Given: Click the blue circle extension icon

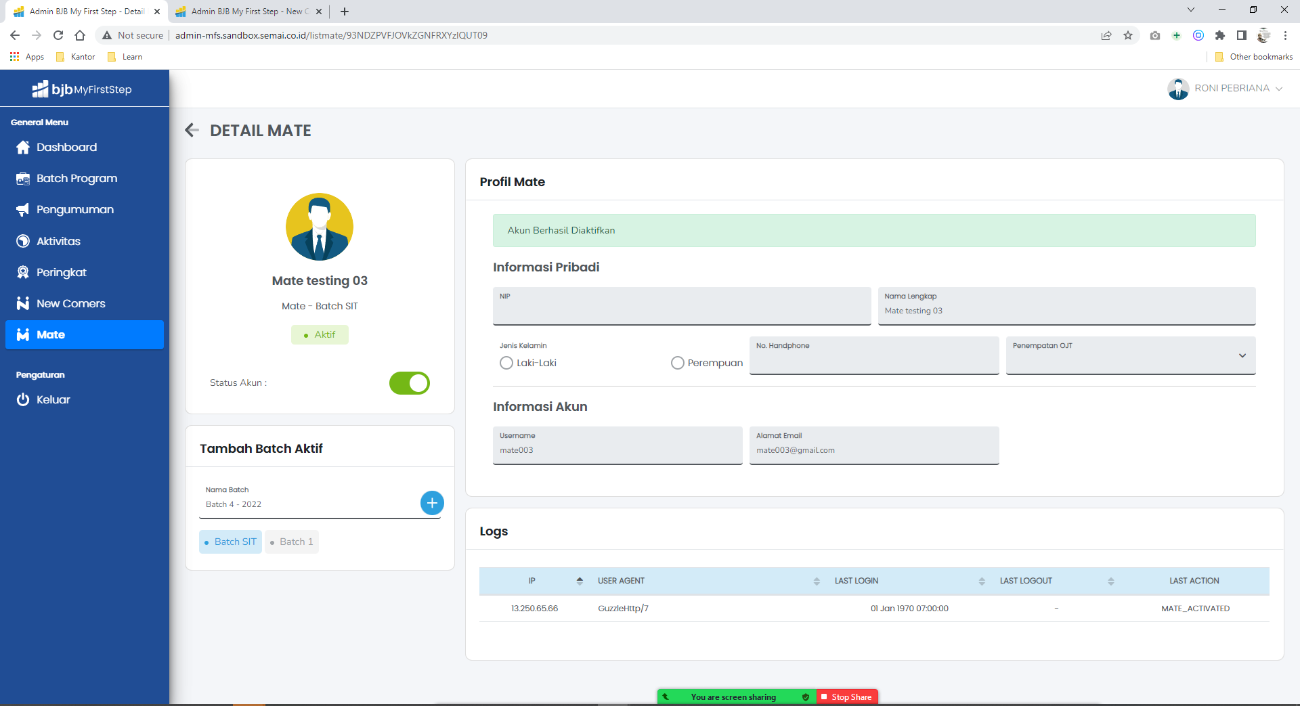Looking at the screenshot, I should tap(1198, 35).
